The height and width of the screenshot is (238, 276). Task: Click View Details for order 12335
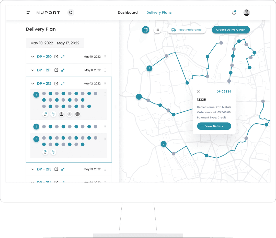coord(214,126)
